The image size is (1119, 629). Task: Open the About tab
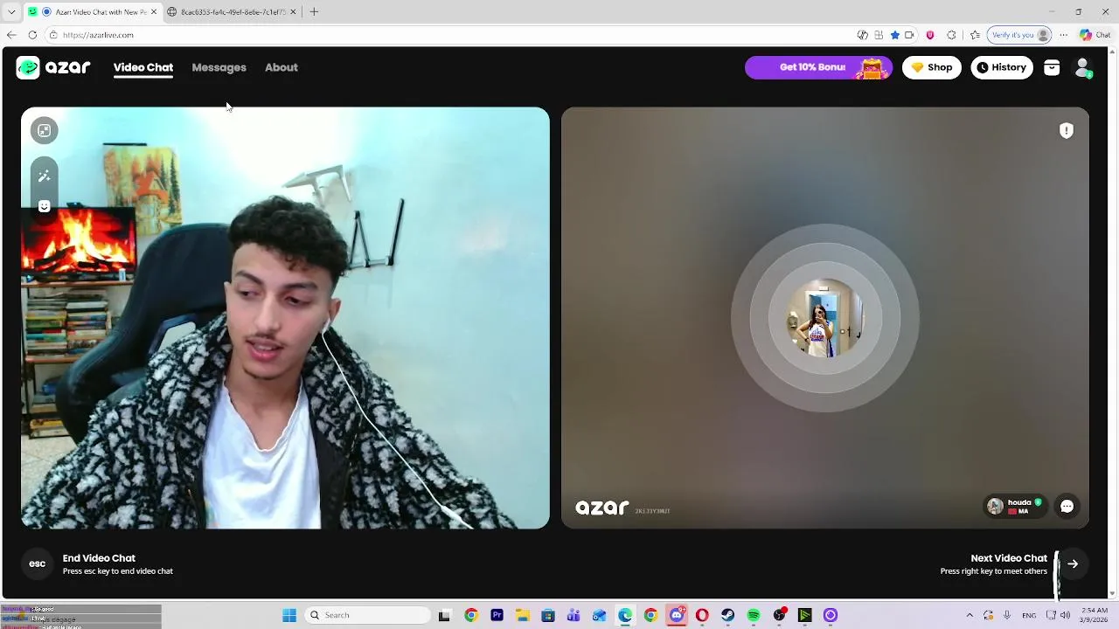point(281,67)
